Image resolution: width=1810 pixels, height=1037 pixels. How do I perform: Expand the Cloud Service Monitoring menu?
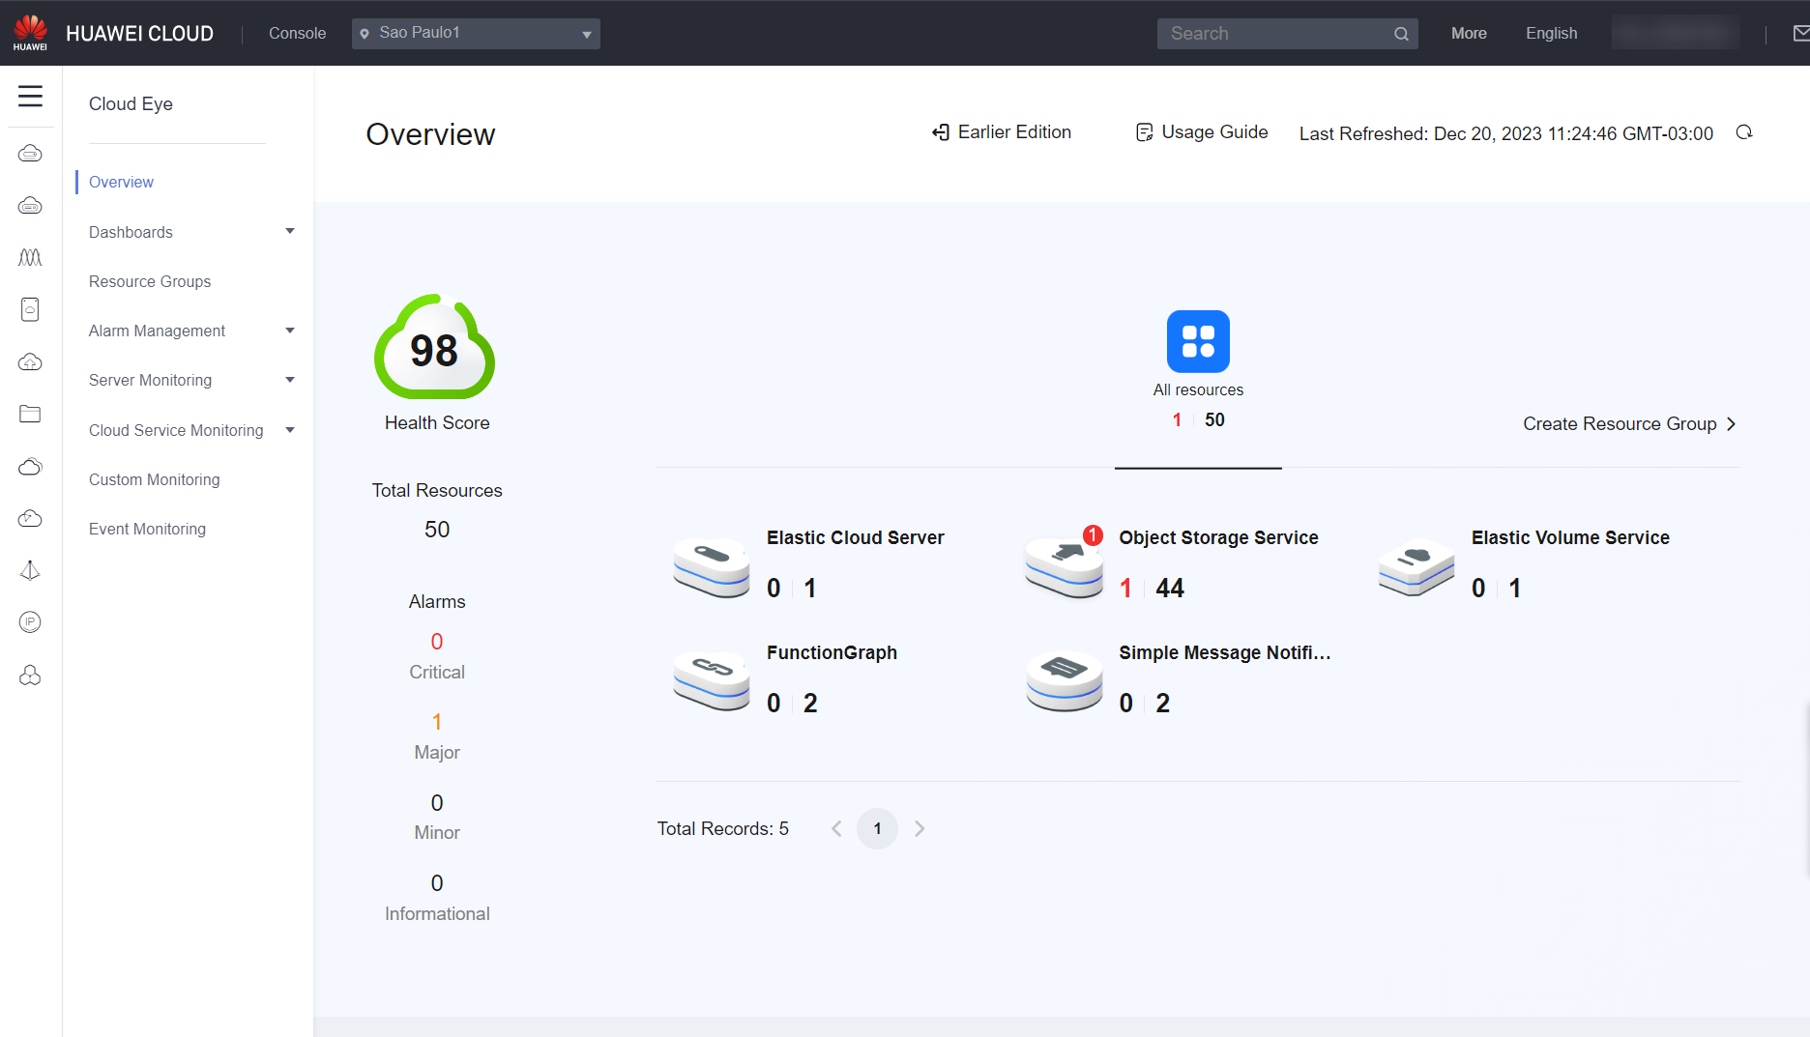point(190,430)
